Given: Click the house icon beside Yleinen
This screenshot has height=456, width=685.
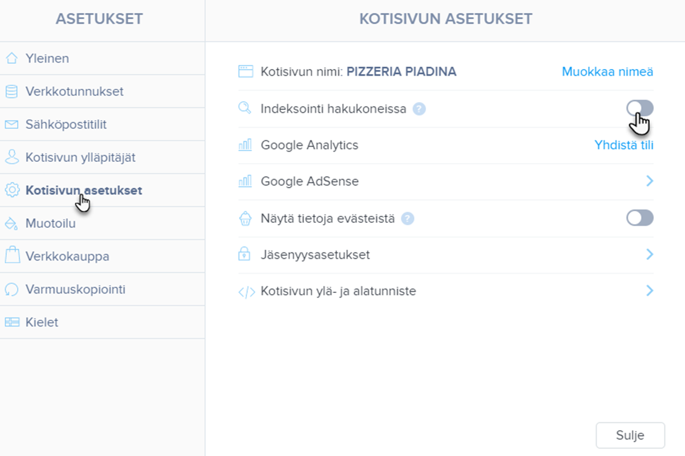Looking at the screenshot, I should pyautogui.click(x=11, y=58).
